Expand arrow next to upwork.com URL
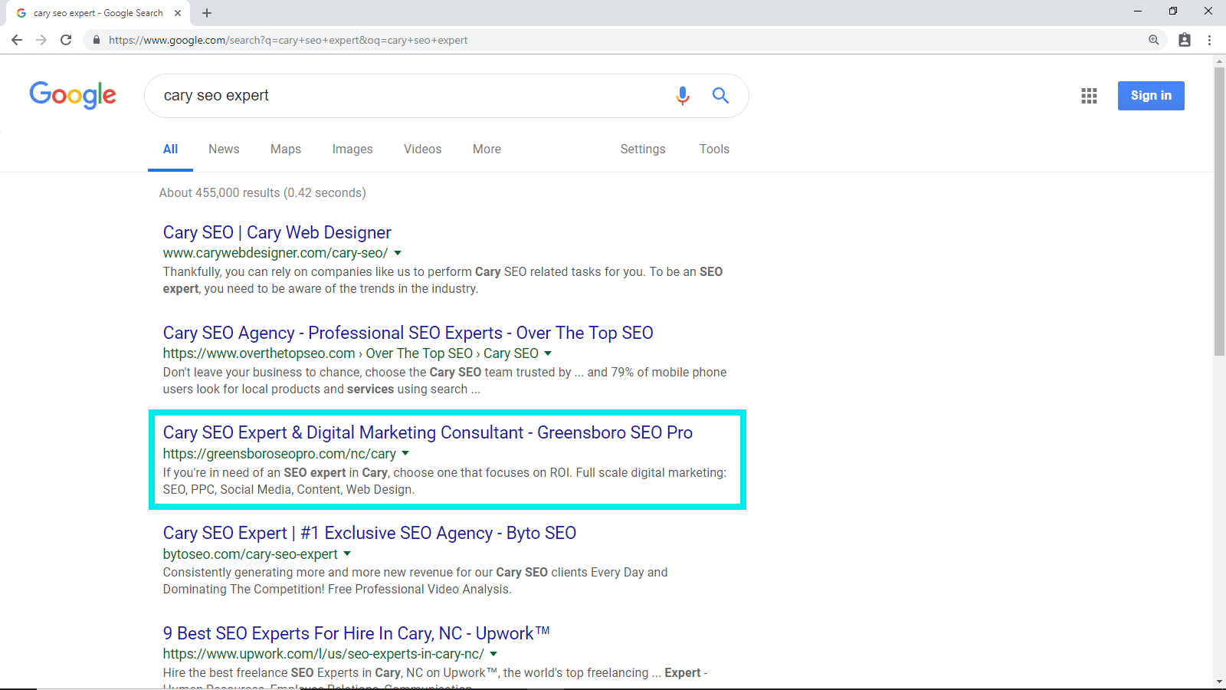1226x690 pixels. (493, 654)
